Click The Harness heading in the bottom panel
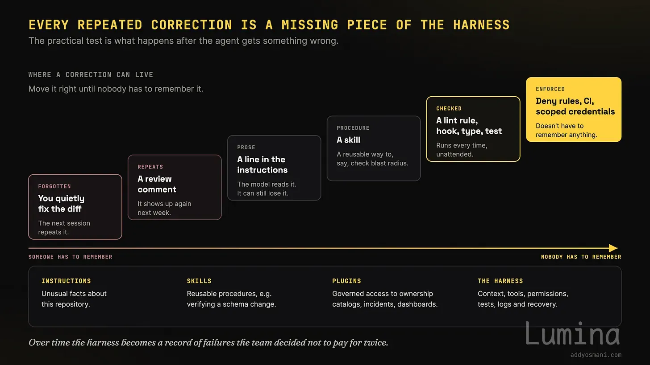Screen dimensions: 650x365 500,281
